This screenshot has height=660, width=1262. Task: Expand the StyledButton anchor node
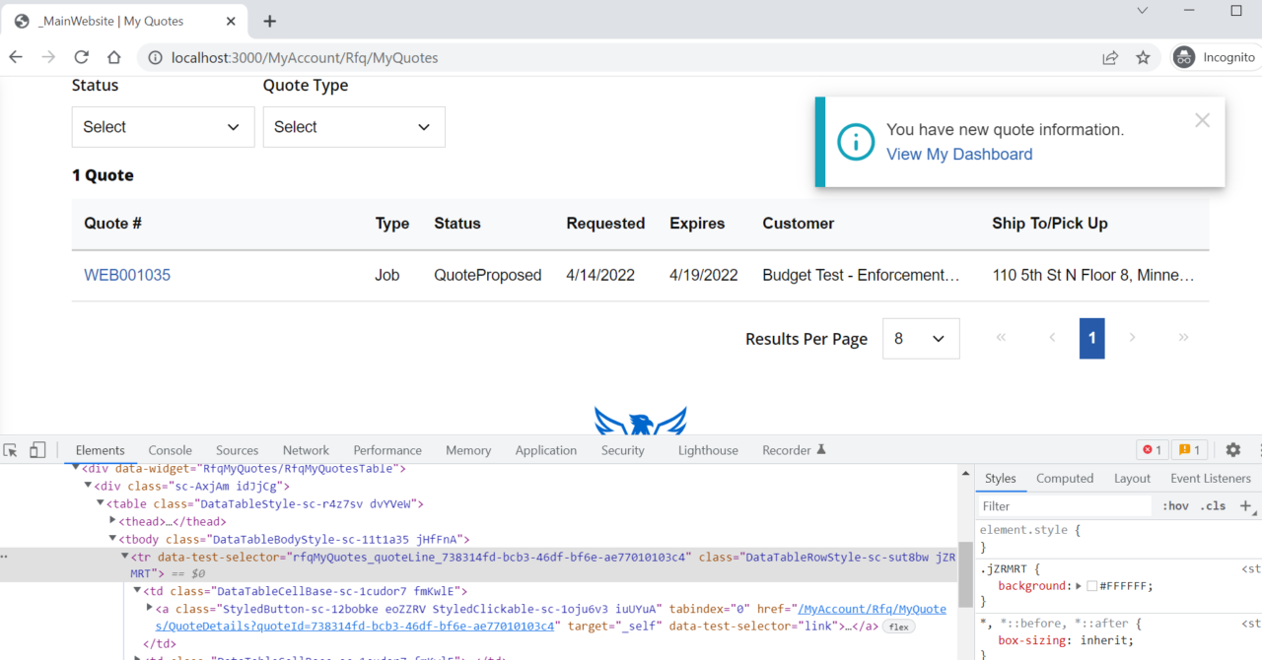pos(150,609)
